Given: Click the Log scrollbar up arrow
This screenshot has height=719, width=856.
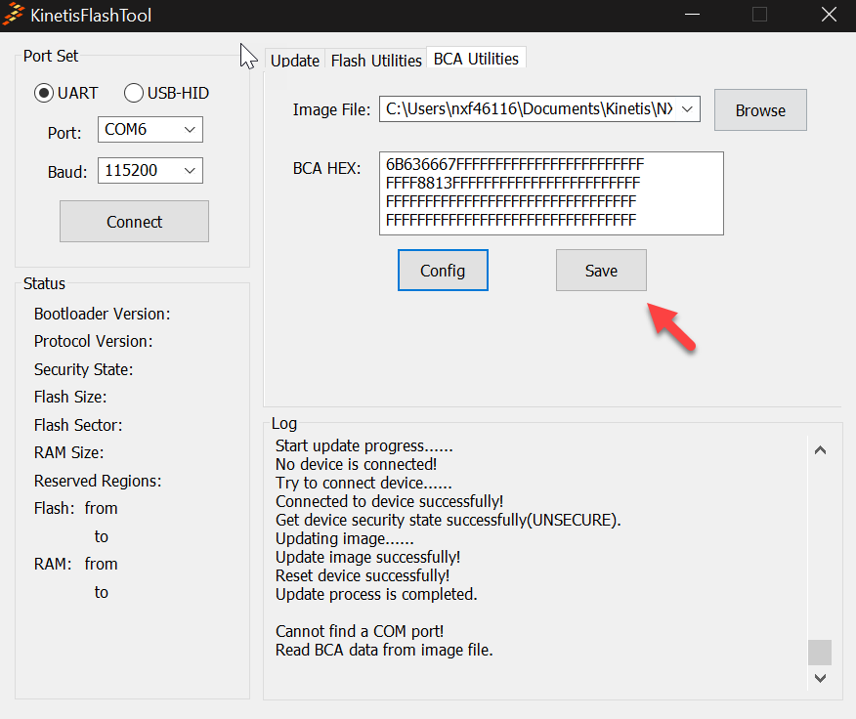Looking at the screenshot, I should coord(820,450).
